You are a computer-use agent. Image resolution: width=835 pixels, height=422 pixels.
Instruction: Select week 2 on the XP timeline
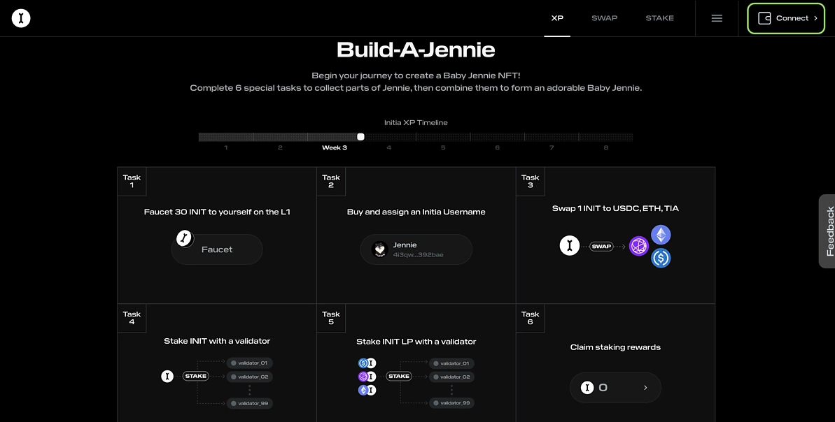pos(280,147)
